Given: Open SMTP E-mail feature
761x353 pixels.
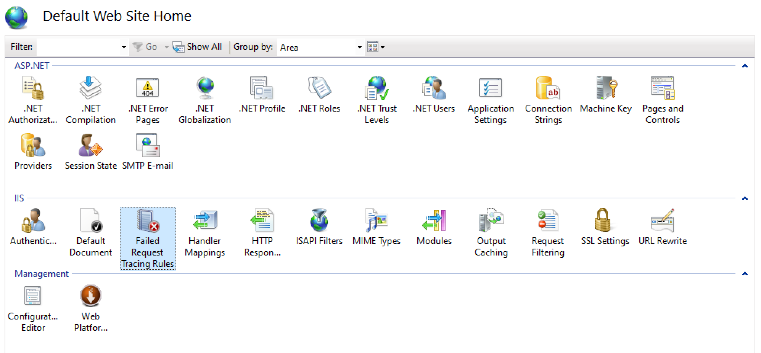Looking at the screenshot, I should click(x=148, y=152).
